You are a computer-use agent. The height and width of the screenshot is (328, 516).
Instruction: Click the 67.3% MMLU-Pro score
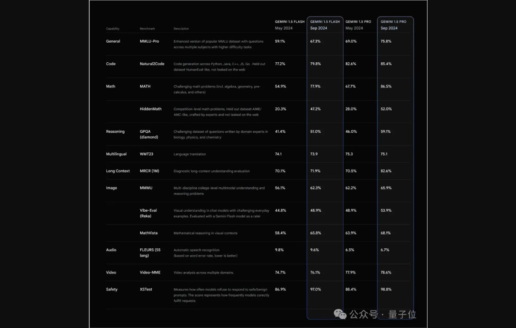click(315, 41)
